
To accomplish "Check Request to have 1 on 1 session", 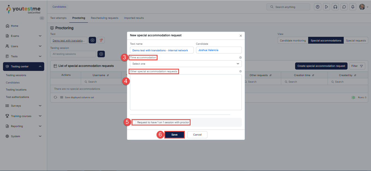I will point(134,122).
